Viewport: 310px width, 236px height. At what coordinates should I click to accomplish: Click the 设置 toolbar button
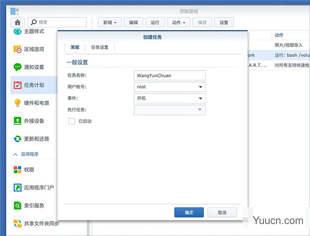224,23
